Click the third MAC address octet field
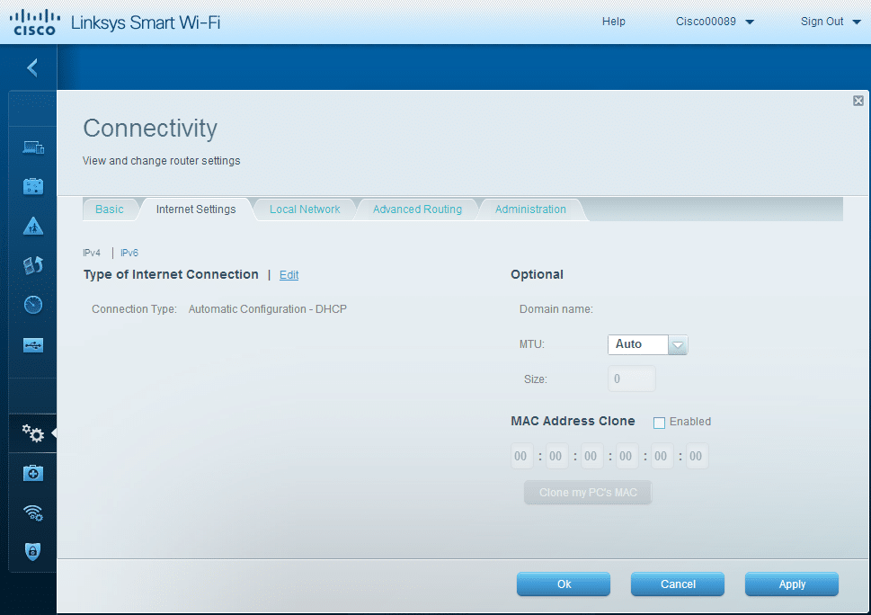The image size is (871, 615). (x=591, y=456)
